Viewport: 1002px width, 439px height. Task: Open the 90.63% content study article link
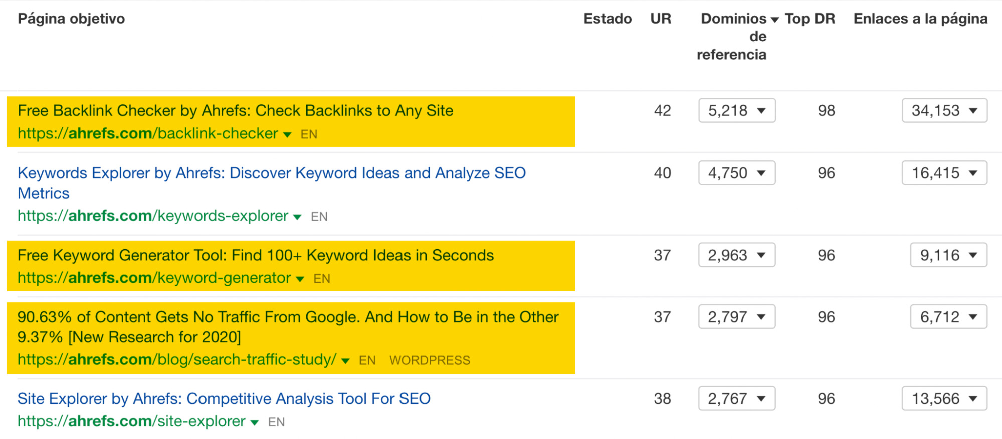tap(288, 317)
